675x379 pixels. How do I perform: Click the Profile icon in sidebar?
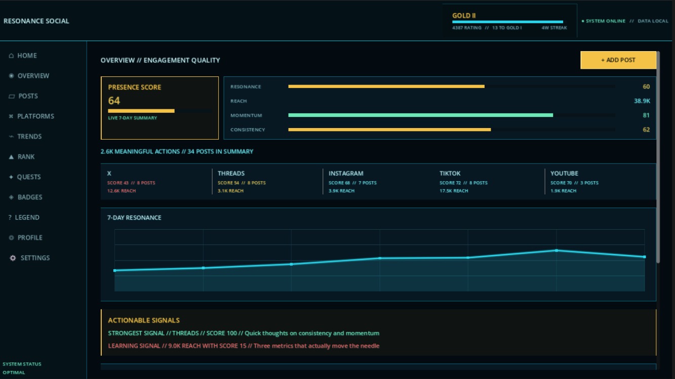click(11, 238)
